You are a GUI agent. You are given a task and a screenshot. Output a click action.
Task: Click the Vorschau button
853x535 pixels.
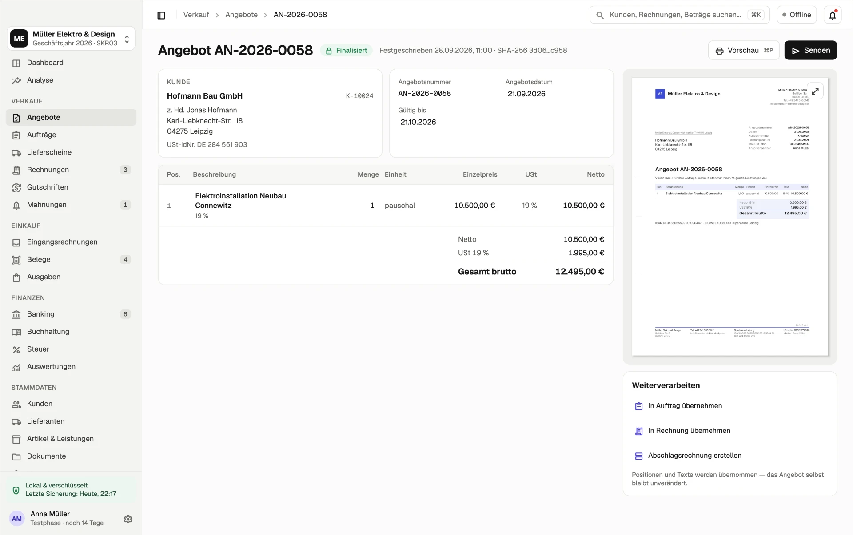[x=744, y=50]
